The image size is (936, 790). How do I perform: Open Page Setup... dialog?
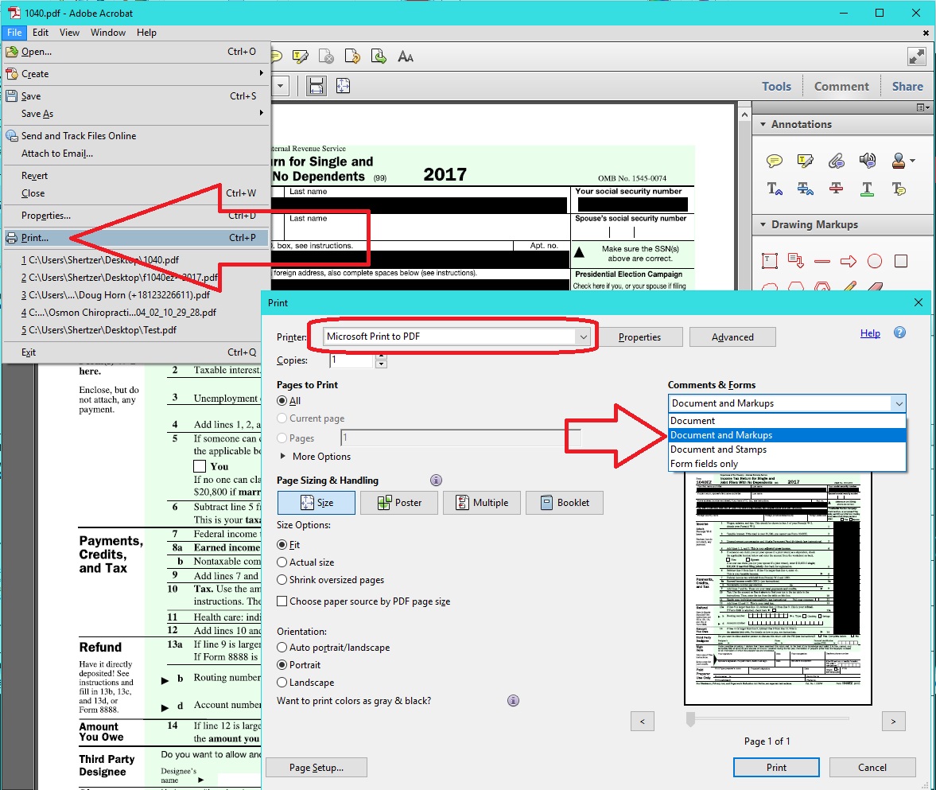(317, 767)
